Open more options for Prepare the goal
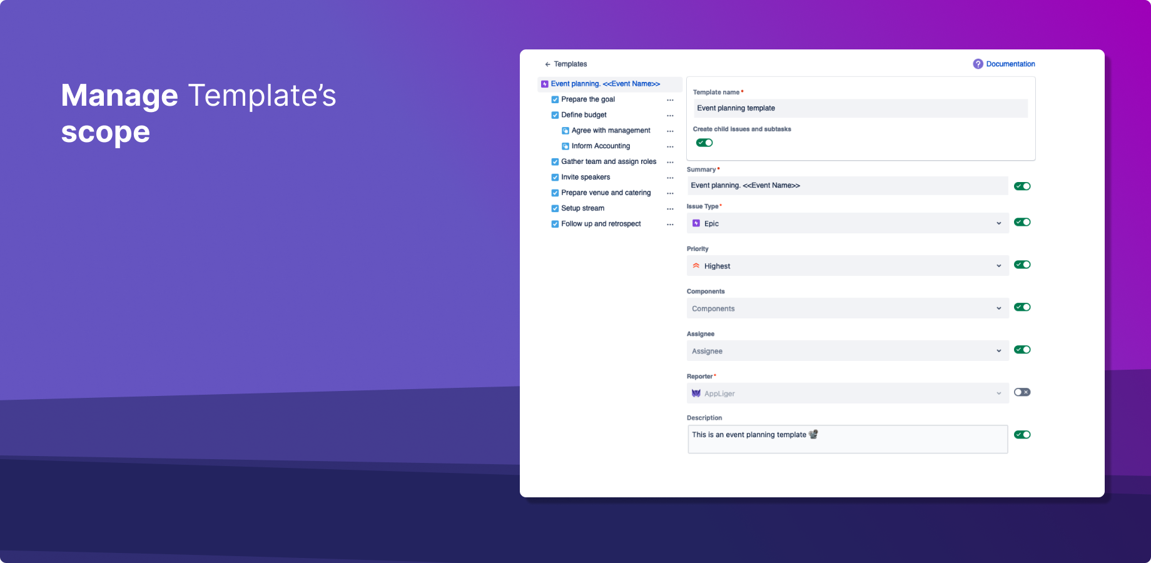 pyautogui.click(x=670, y=100)
